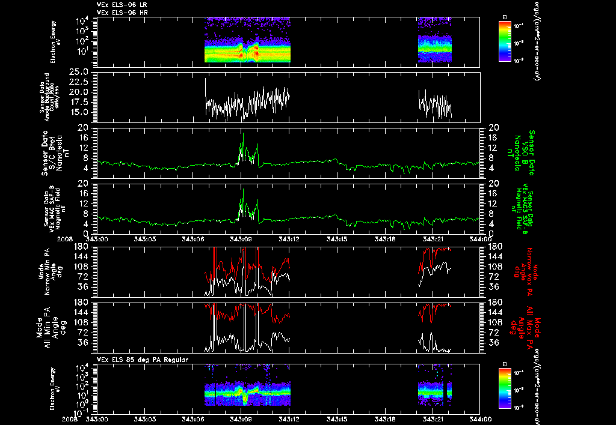Click the "25.0" tick label on count rate axis
Viewport: 616px width, 425px height.
pos(79,72)
